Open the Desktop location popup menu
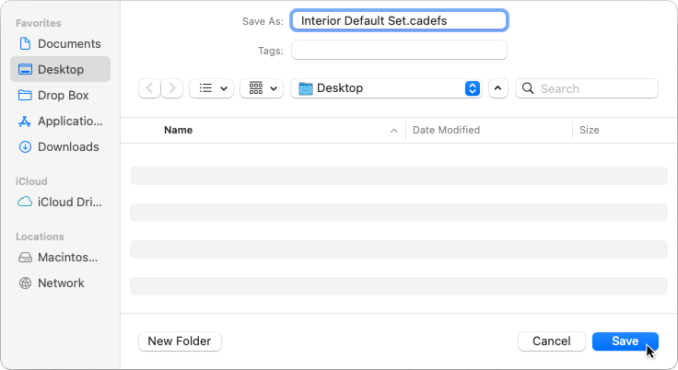Image resolution: width=678 pixels, height=370 pixels. [386, 88]
